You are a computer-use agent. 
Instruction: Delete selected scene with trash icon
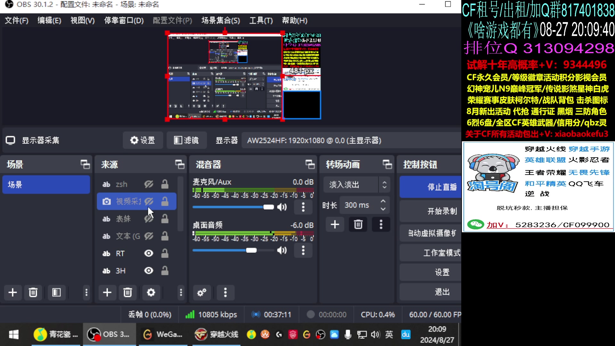click(33, 292)
